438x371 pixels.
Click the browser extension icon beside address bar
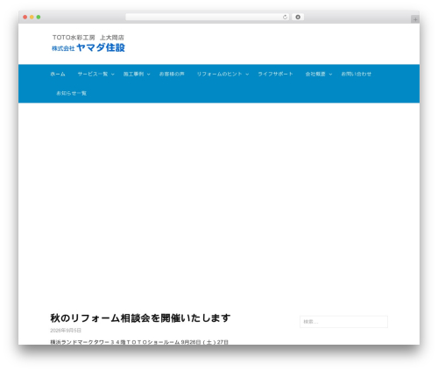298,18
